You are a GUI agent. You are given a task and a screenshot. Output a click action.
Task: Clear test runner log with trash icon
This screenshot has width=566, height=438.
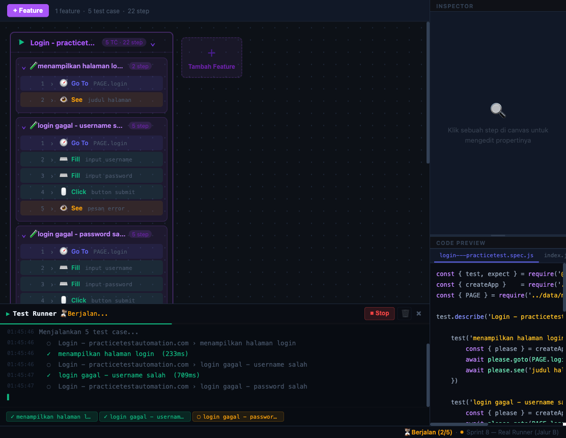pos(405,313)
